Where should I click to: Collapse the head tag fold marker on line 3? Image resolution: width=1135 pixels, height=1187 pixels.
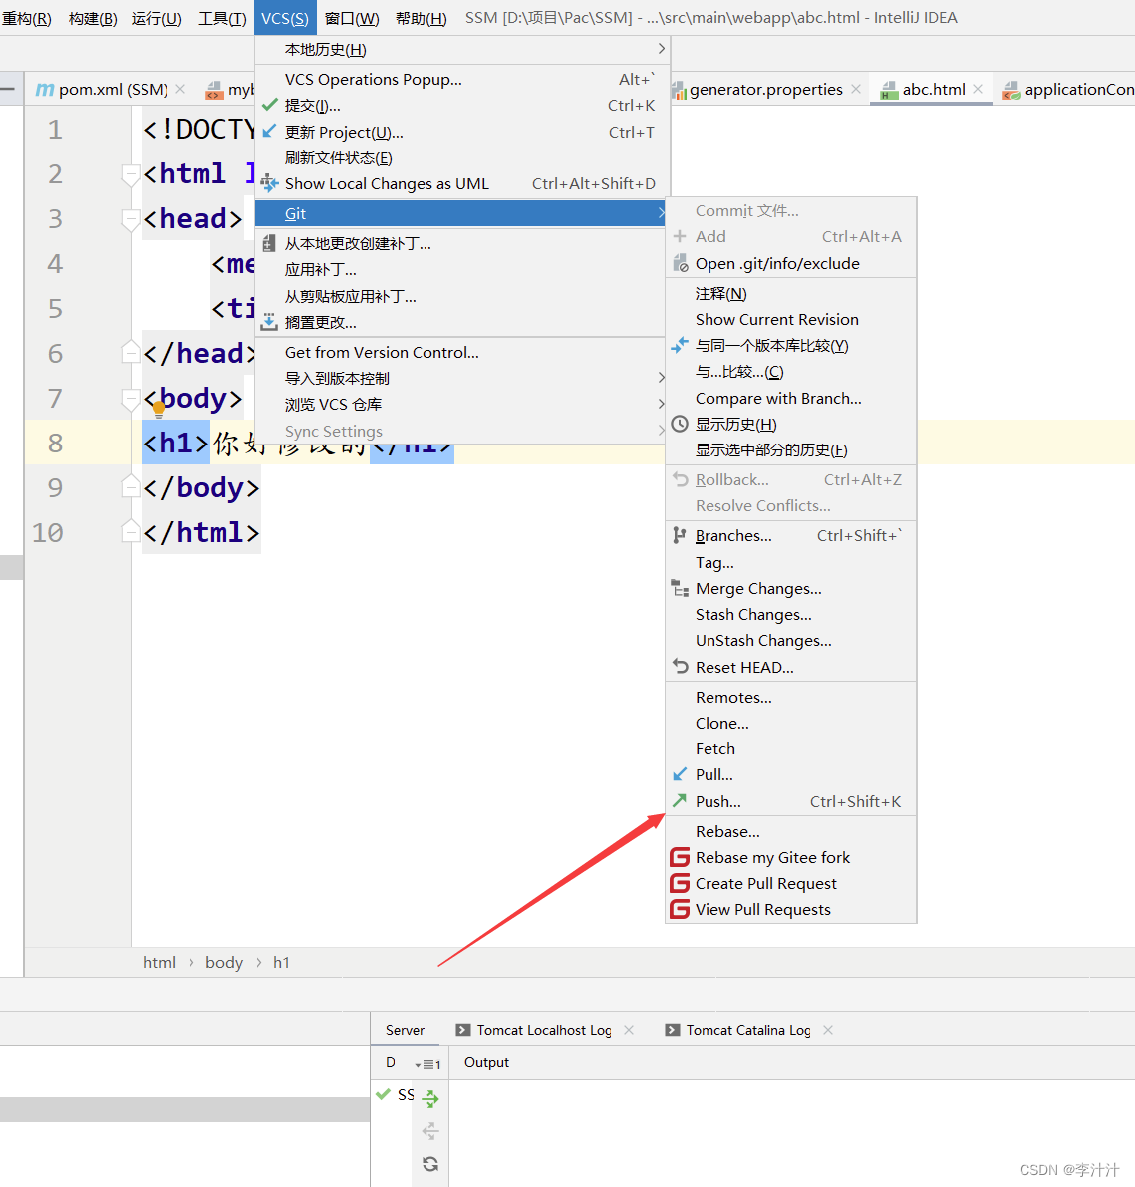click(131, 219)
